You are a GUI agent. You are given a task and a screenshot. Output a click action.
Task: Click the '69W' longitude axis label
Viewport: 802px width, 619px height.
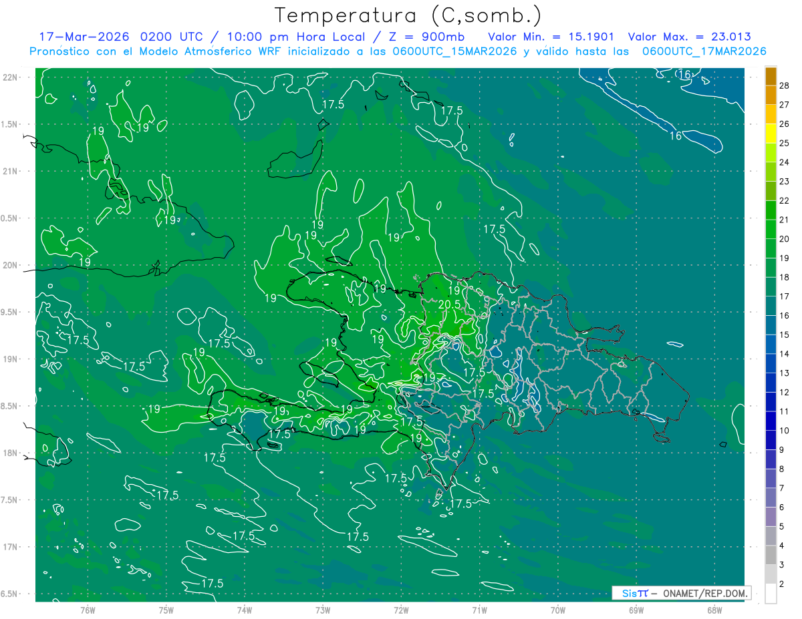[x=636, y=610]
